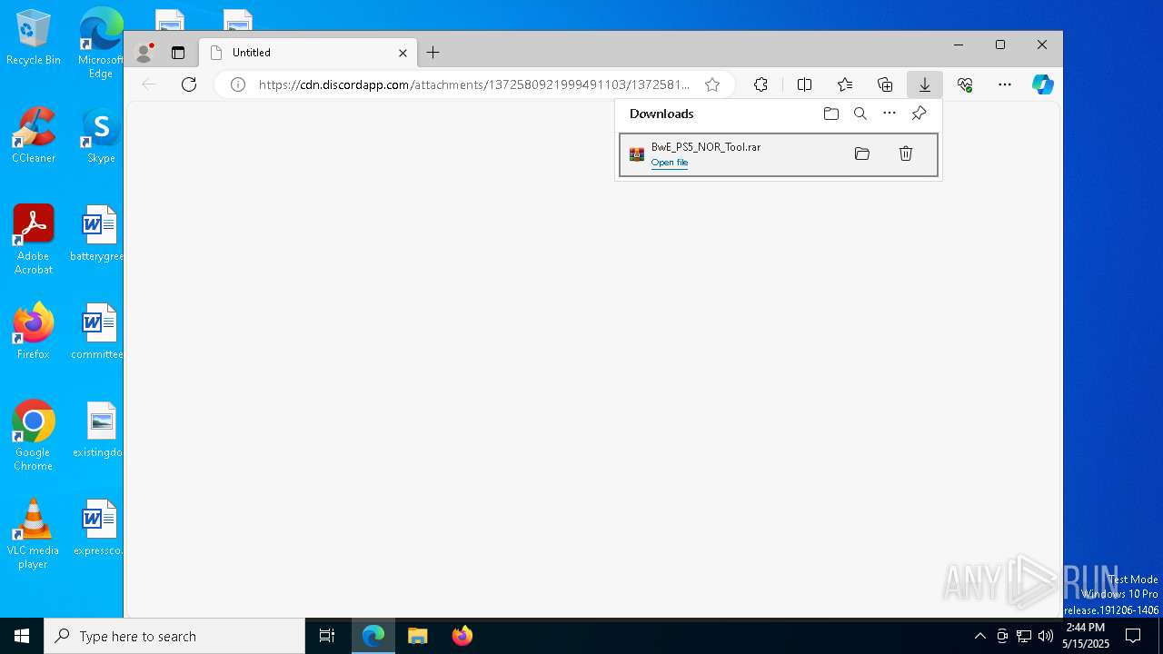The width and height of the screenshot is (1163, 654).
Task: Select Recycle Bin desktop icon
Action: point(34,38)
